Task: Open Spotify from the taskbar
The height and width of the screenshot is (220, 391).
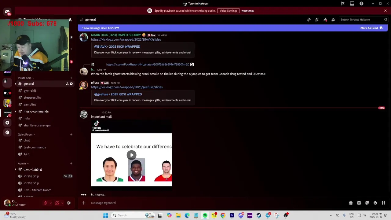Action: 205,215
